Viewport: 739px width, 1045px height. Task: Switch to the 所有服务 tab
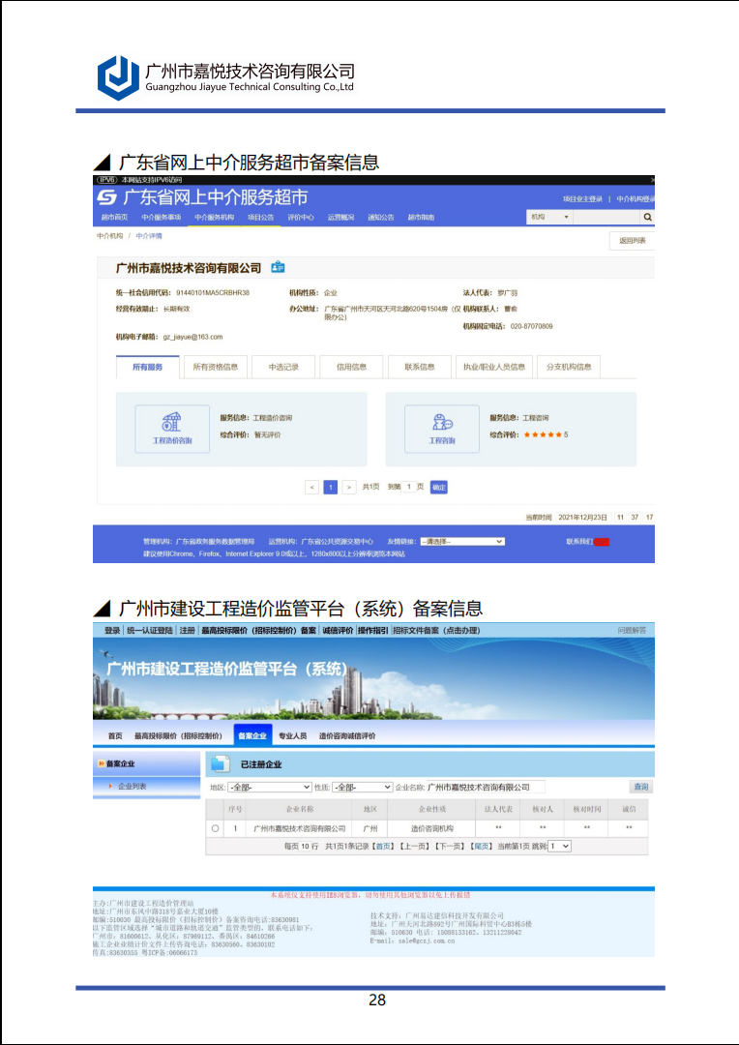pos(147,368)
